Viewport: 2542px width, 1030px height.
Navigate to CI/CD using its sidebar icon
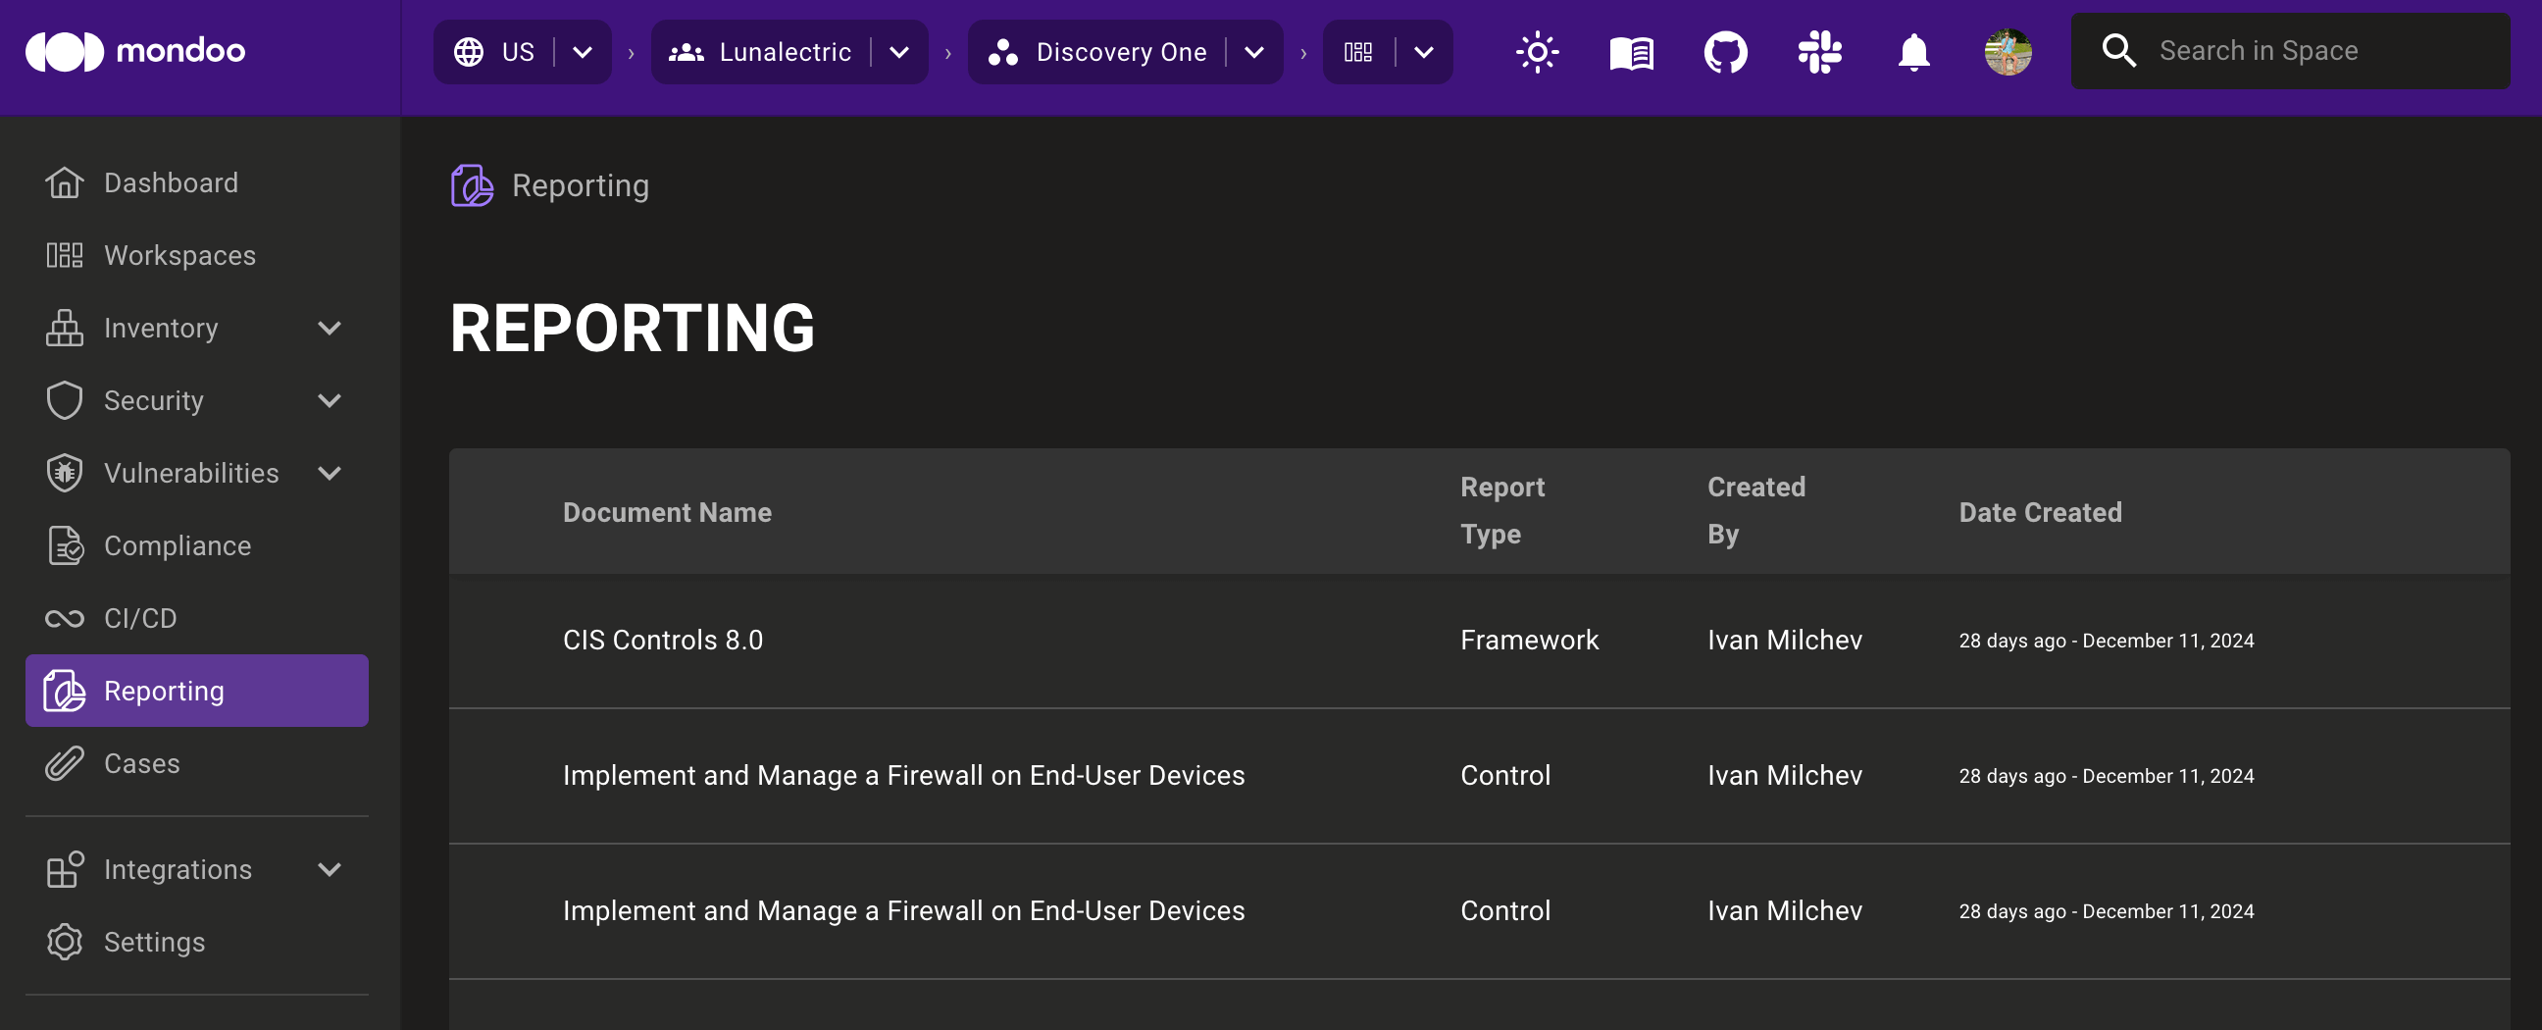tap(140, 618)
